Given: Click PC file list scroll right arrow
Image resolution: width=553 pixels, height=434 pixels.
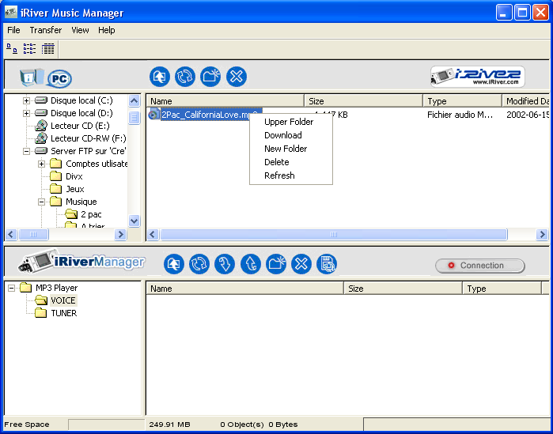Looking at the screenshot, I should tap(542, 234).
